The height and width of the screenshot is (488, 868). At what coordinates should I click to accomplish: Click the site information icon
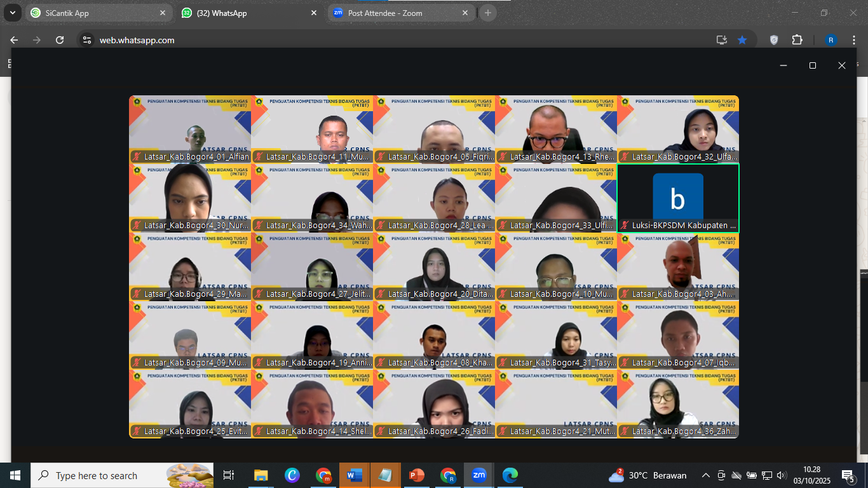[87, 40]
